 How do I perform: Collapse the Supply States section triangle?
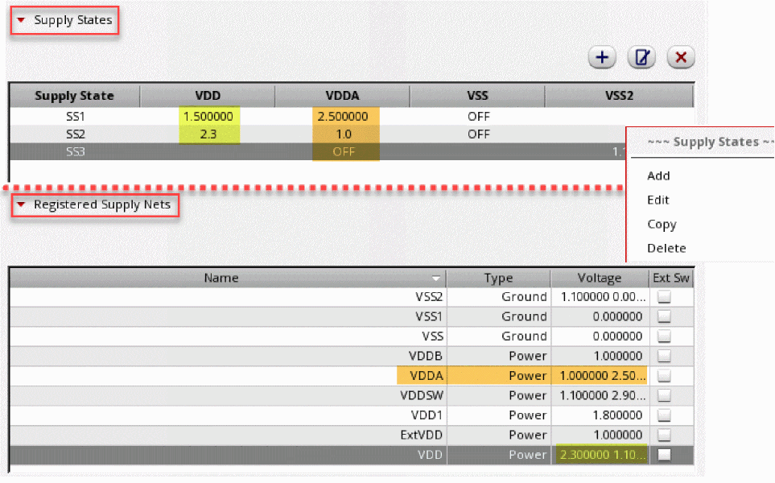tap(21, 20)
